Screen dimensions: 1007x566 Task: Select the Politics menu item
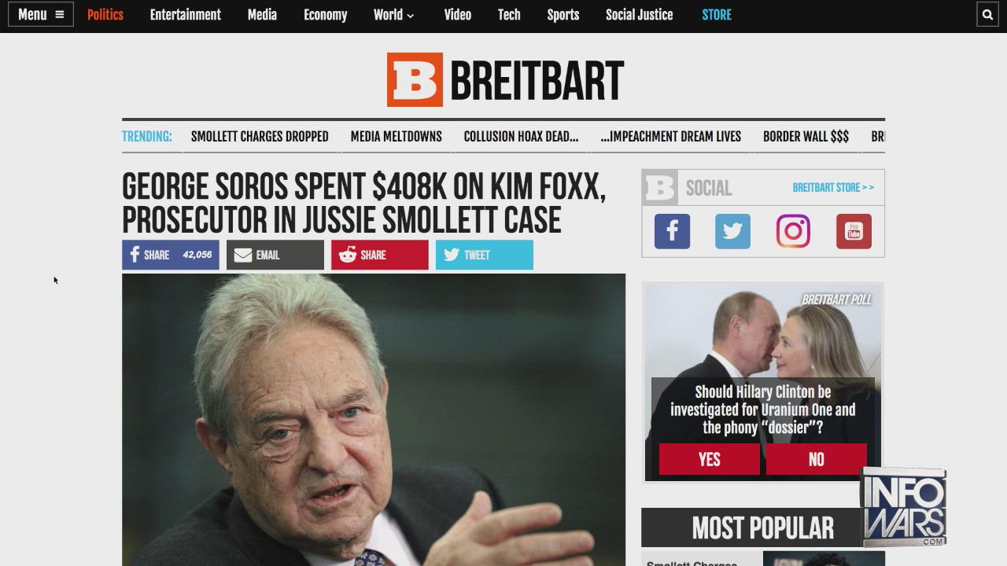click(x=105, y=14)
